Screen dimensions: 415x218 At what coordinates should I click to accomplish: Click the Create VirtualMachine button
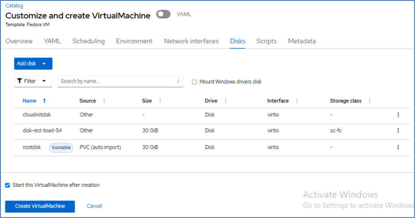click(x=40, y=206)
